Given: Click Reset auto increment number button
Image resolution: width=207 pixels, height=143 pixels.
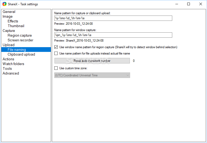Looking at the screenshot, I should pyautogui.click(x=92, y=61).
